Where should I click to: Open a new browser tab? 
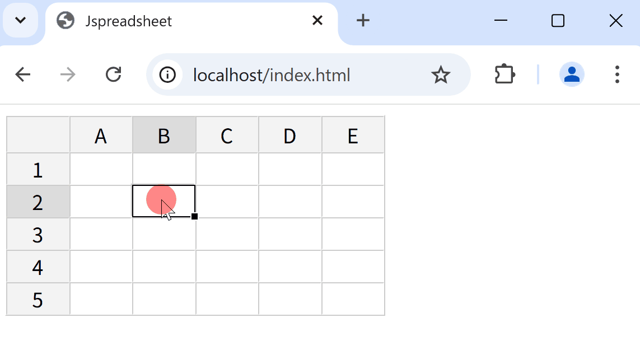363,20
